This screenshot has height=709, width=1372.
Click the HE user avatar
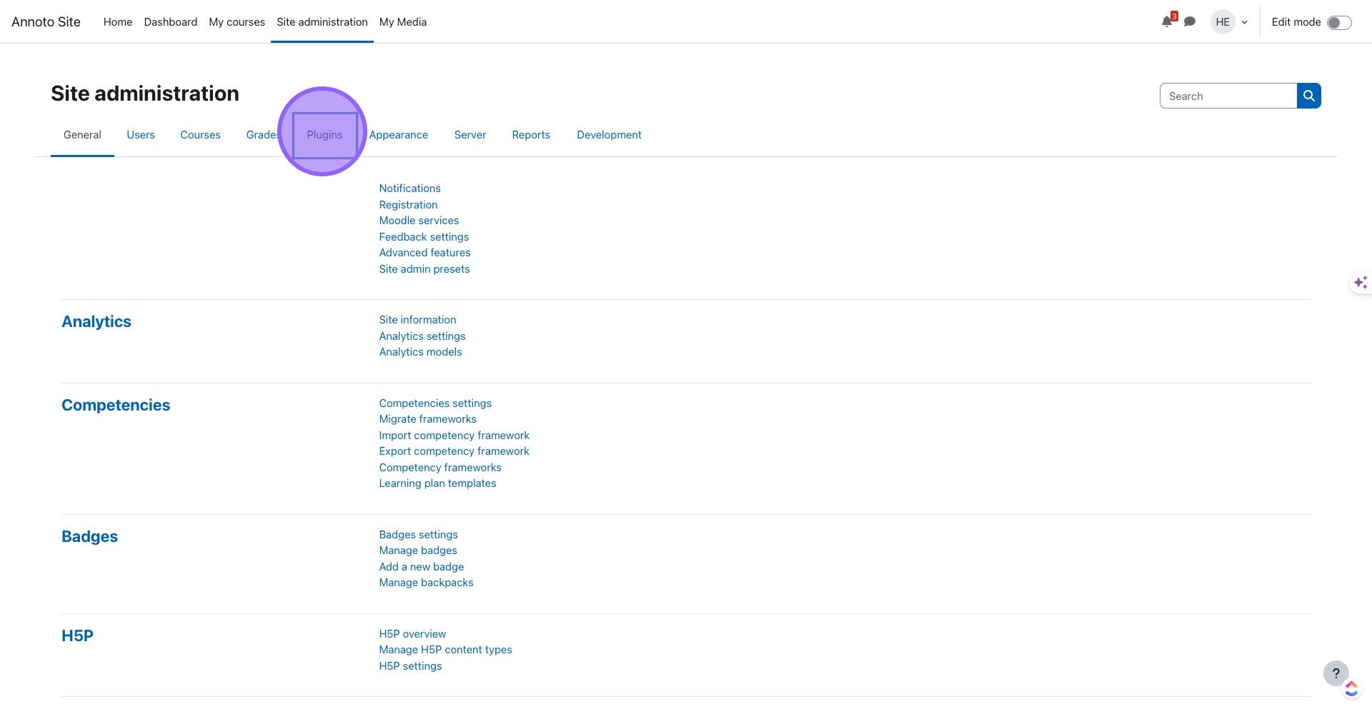1223,22
